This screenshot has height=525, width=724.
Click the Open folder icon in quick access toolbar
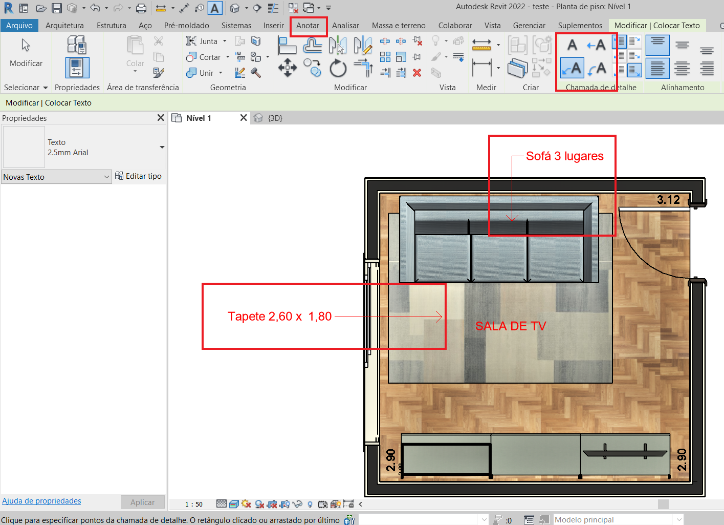pyautogui.click(x=41, y=8)
